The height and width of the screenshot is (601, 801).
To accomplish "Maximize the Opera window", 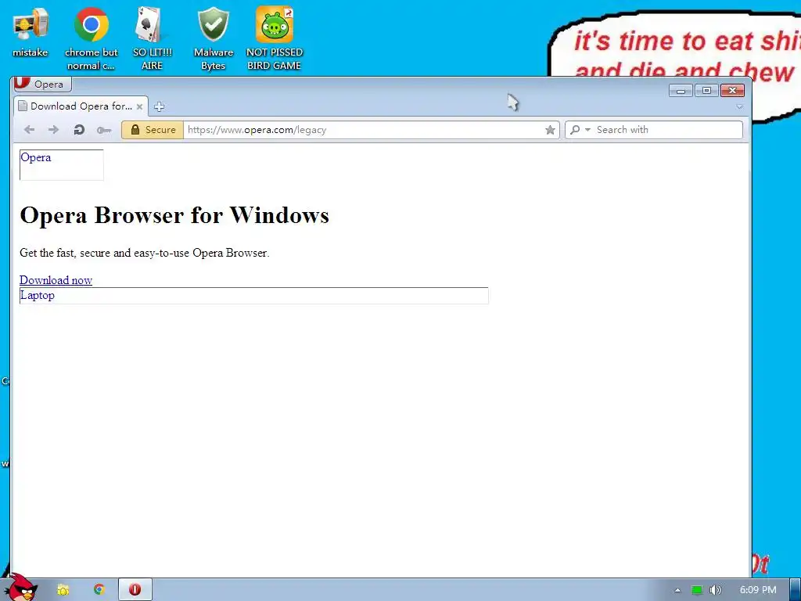I will click(x=706, y=91).
